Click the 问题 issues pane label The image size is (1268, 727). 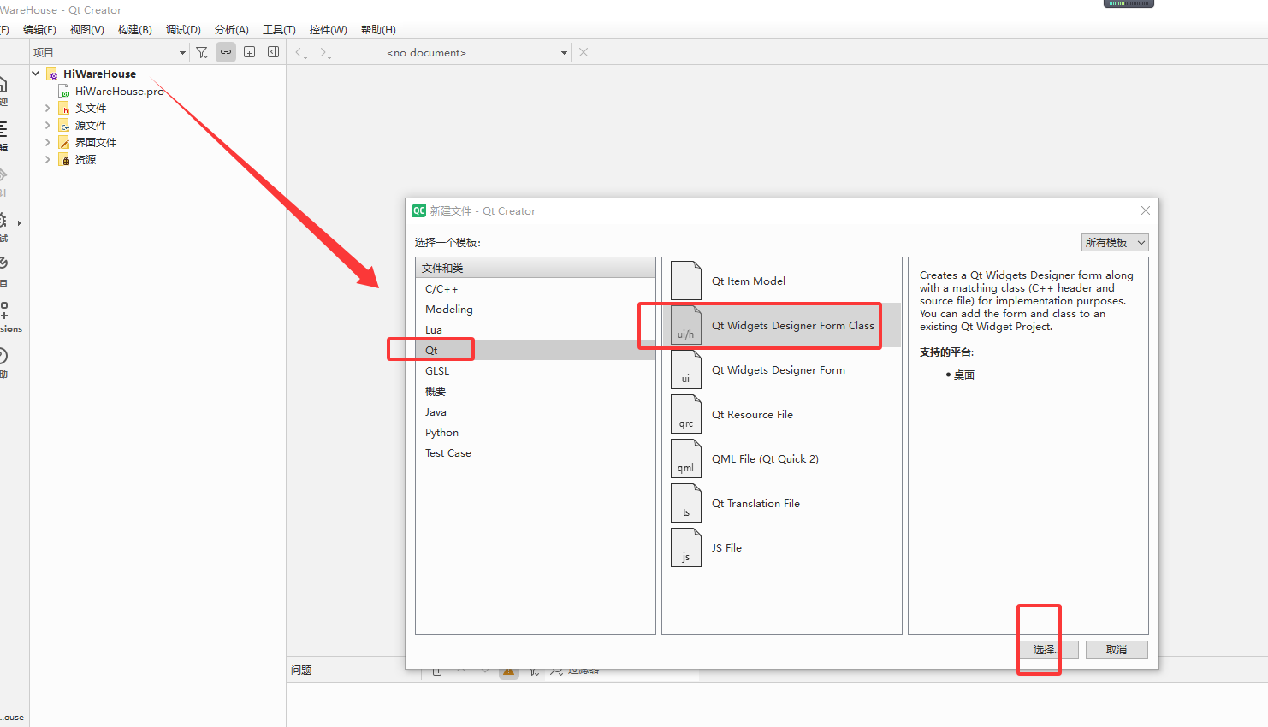pos(301,671)
